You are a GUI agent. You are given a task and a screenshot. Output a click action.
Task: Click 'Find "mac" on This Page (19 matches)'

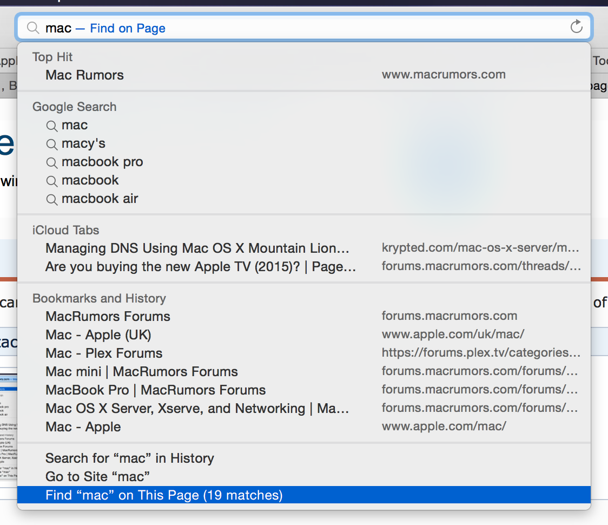point(303,495)
